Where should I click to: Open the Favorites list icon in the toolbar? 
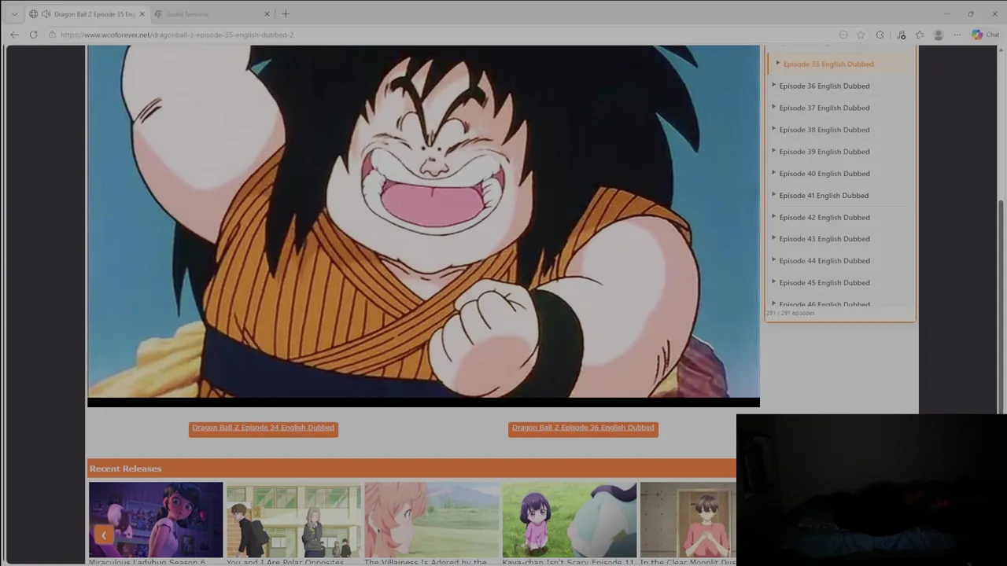pyautogui.click(x=920, y=35)
